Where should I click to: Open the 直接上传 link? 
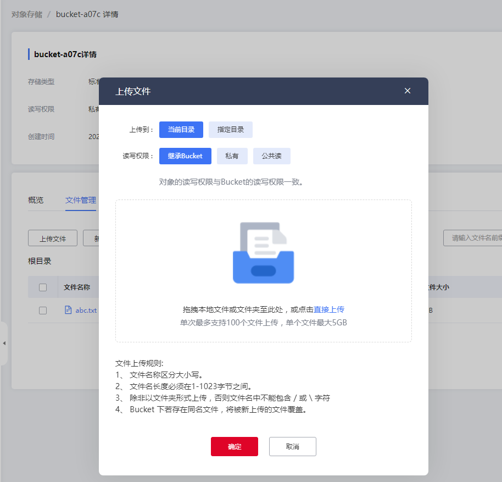pyautogui.click(x=329, y=309)
